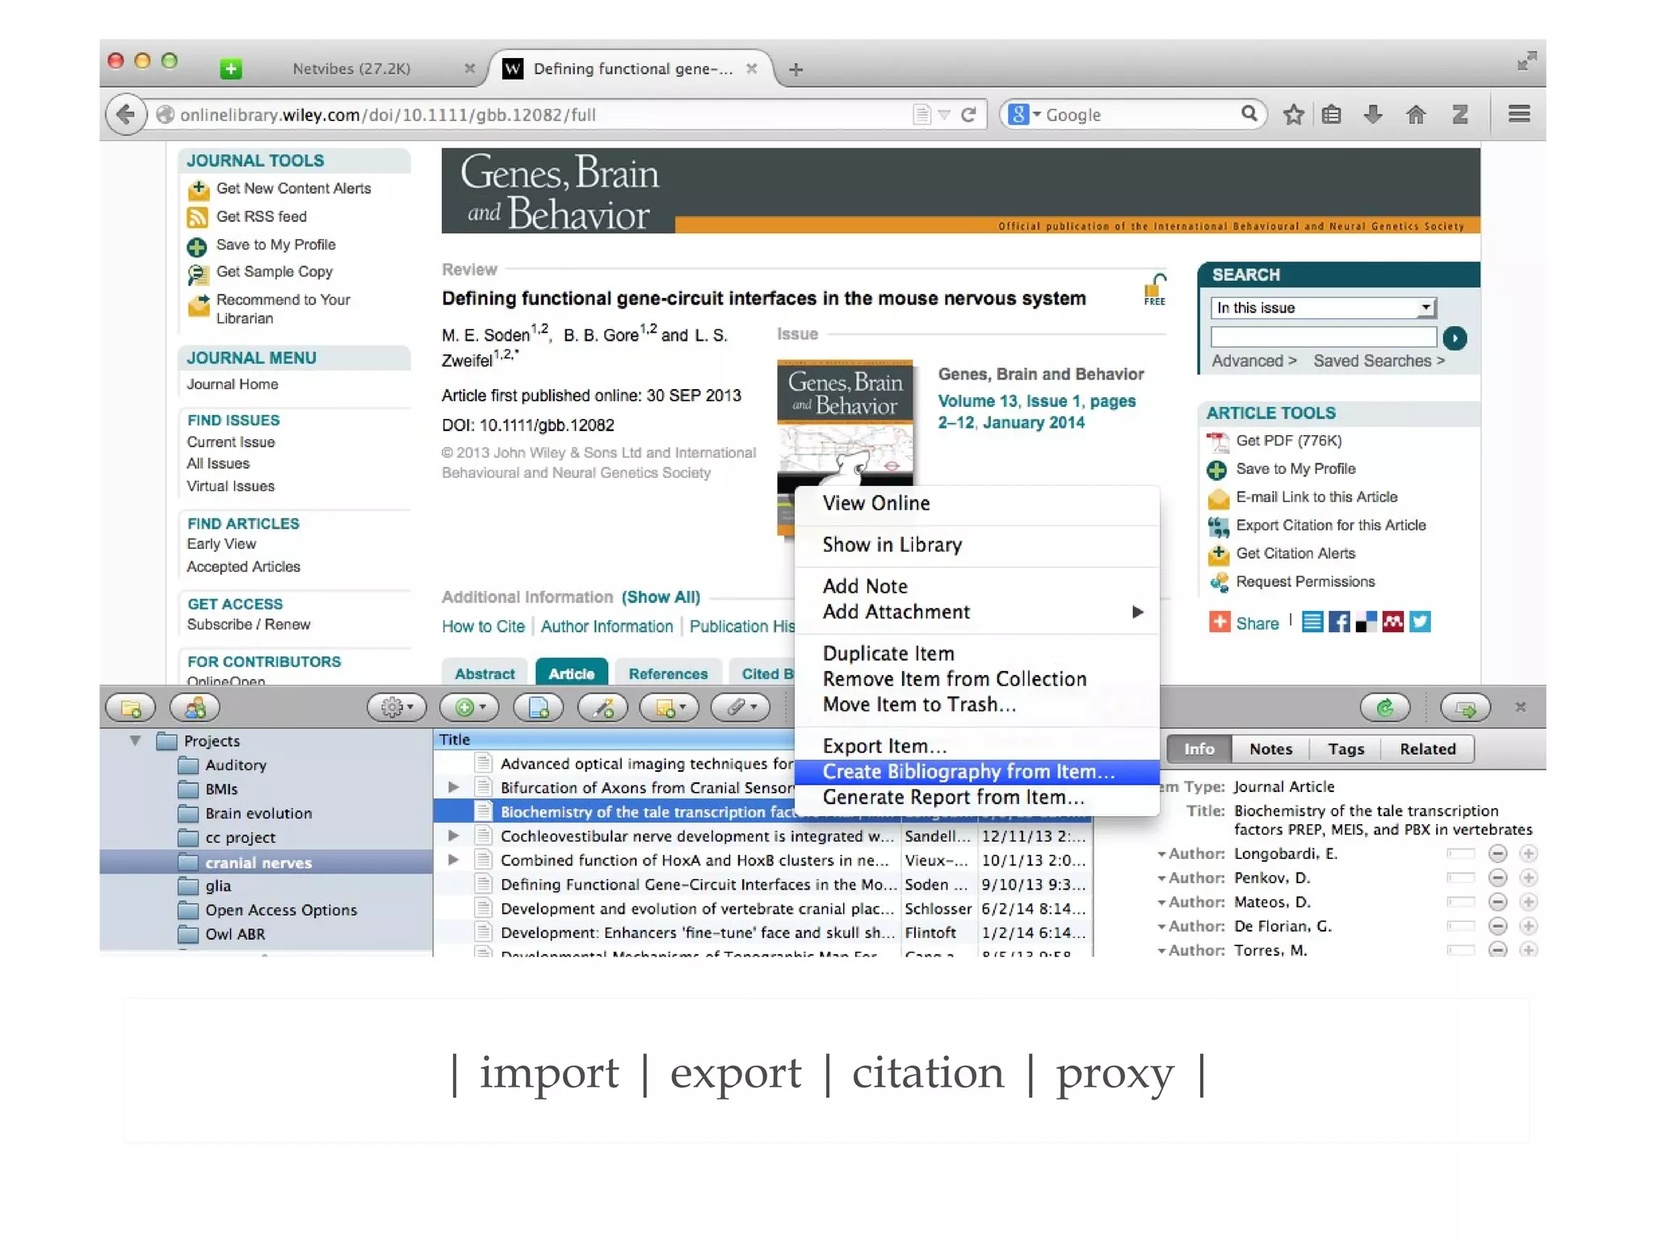This screenshot has height=1240, width=1654.
Task: Open Author Information link
Action: coord(607,626)
